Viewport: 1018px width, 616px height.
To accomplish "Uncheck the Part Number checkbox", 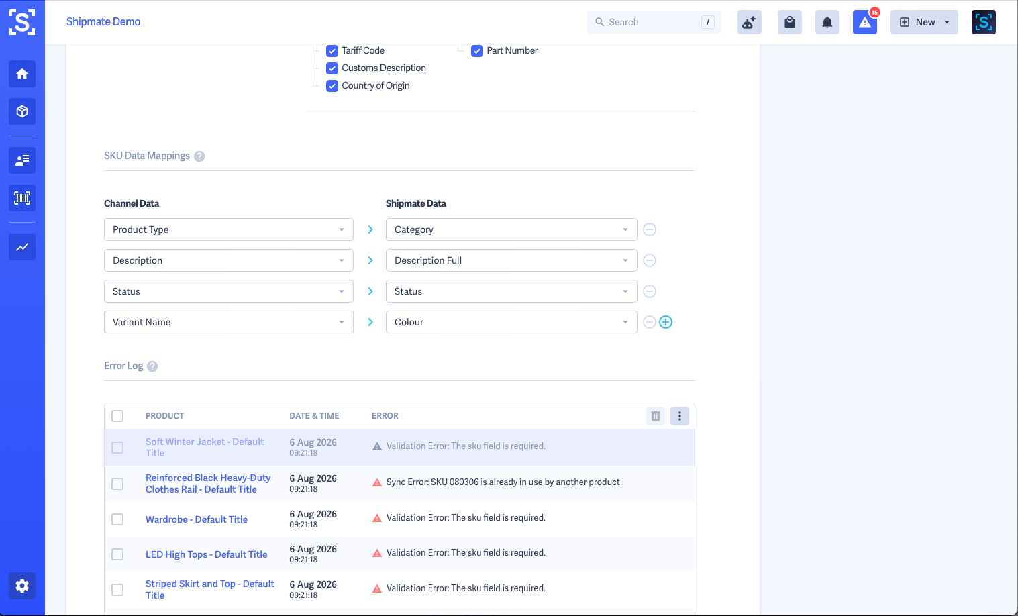I will pos(477,51).
